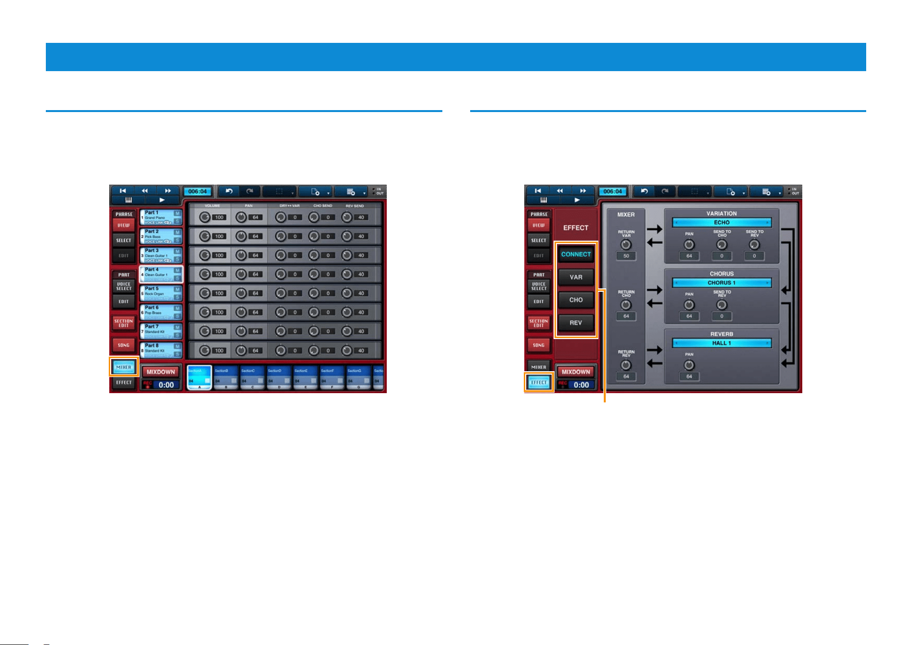Click the Chorus Send To Rev knob
Image resolution: width=913 pixels, height=645 pixels.
722,305
